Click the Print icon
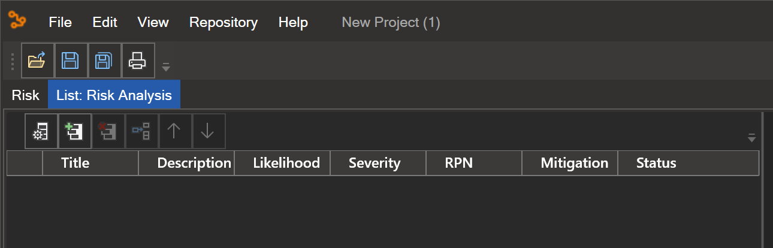Image resolution: width=773 pixels, height=248 pixels. click(138, 61)
